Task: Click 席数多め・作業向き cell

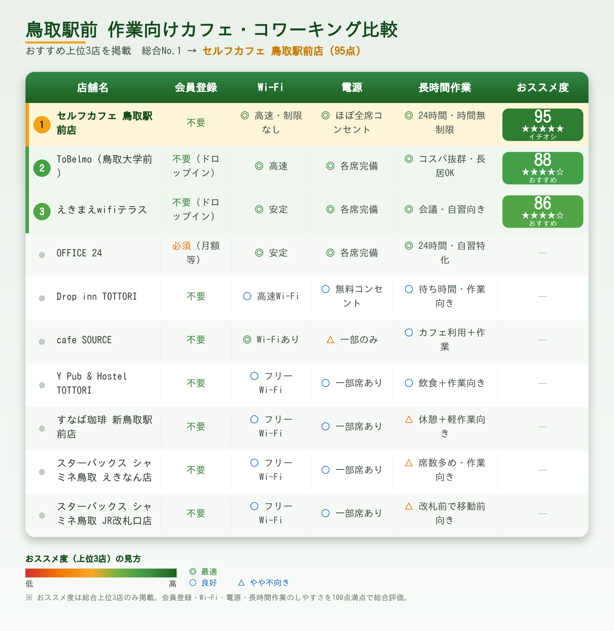Action: coord(445,470)
